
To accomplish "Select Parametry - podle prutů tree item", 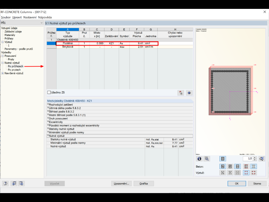I will 18,49.
